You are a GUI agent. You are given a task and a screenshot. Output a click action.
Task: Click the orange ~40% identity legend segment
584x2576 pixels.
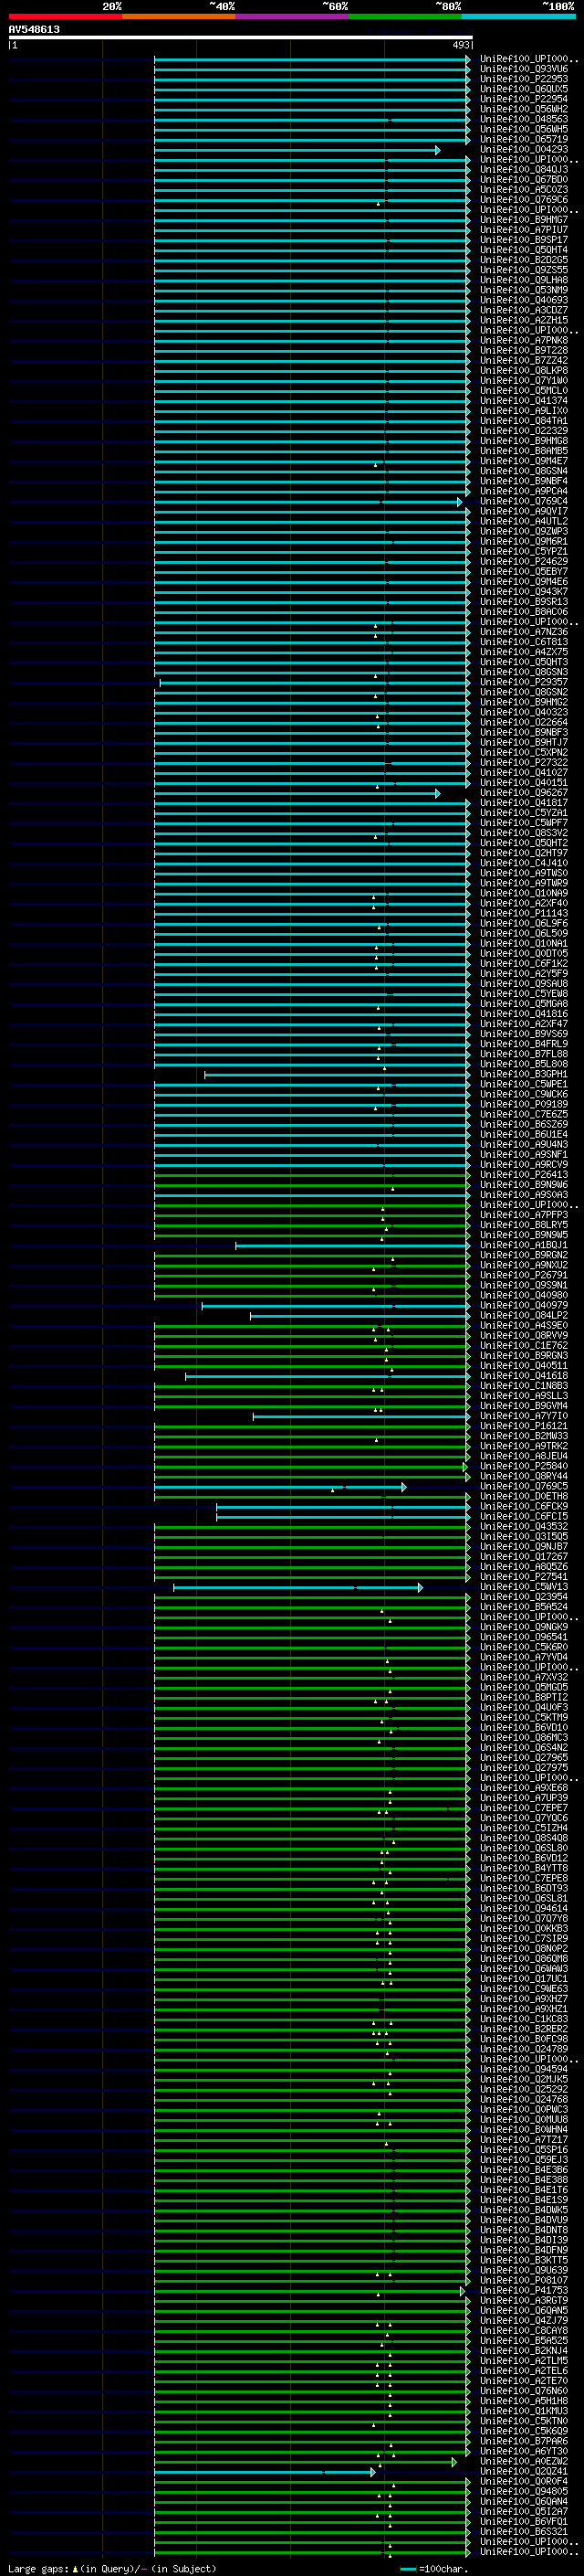click(x=178, y=16)
